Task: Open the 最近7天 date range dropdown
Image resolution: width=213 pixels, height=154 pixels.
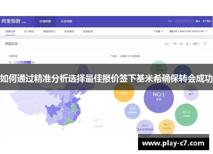Action: pyautogui.click(x=188, y=31)
